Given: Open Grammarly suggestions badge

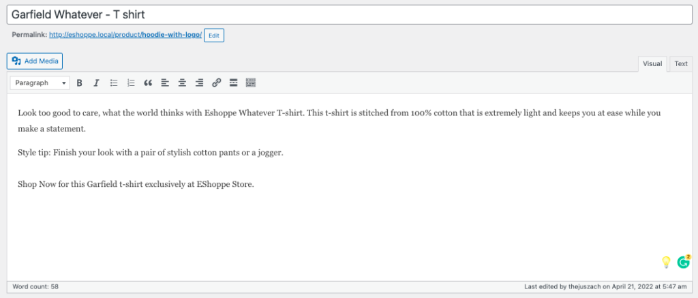Looking at the screenshot, I should (683, 262).
